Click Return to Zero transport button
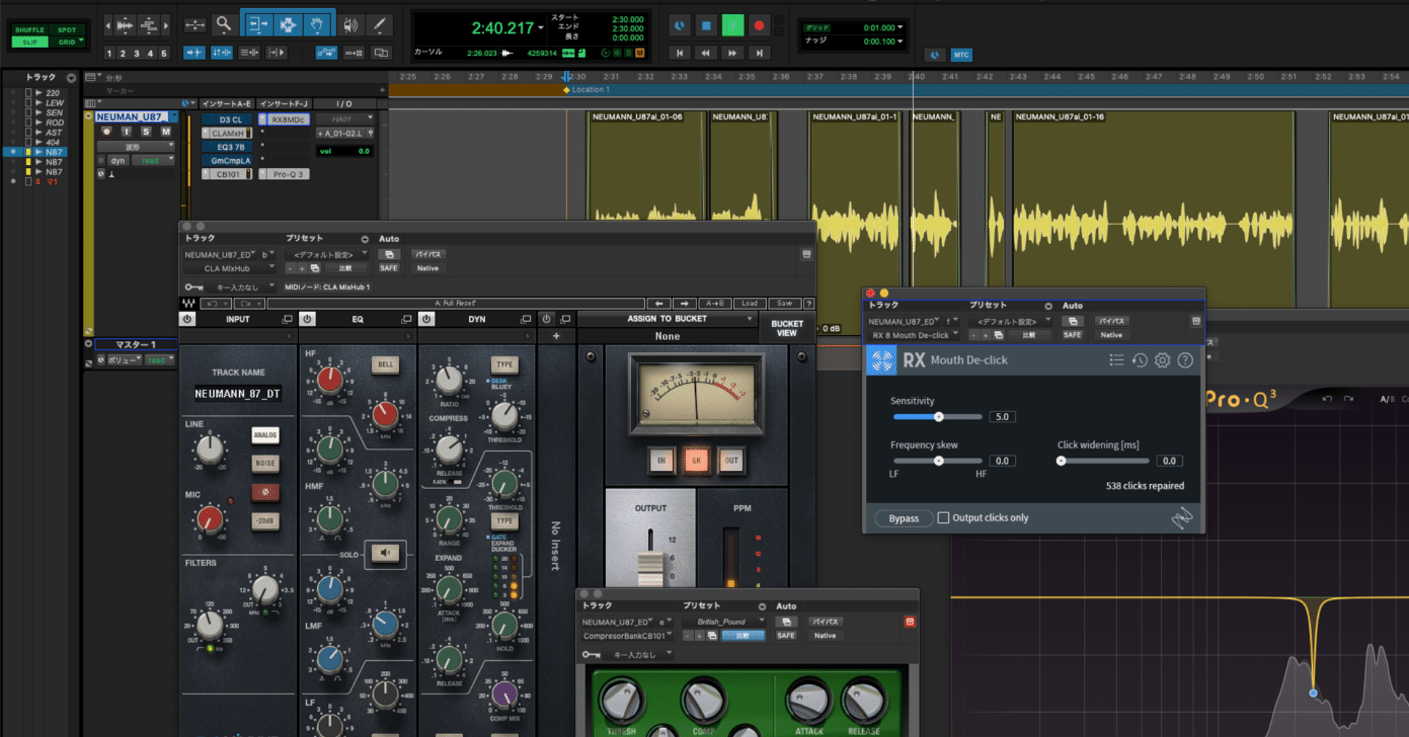The image size is (1409, 737). (680, 53)
